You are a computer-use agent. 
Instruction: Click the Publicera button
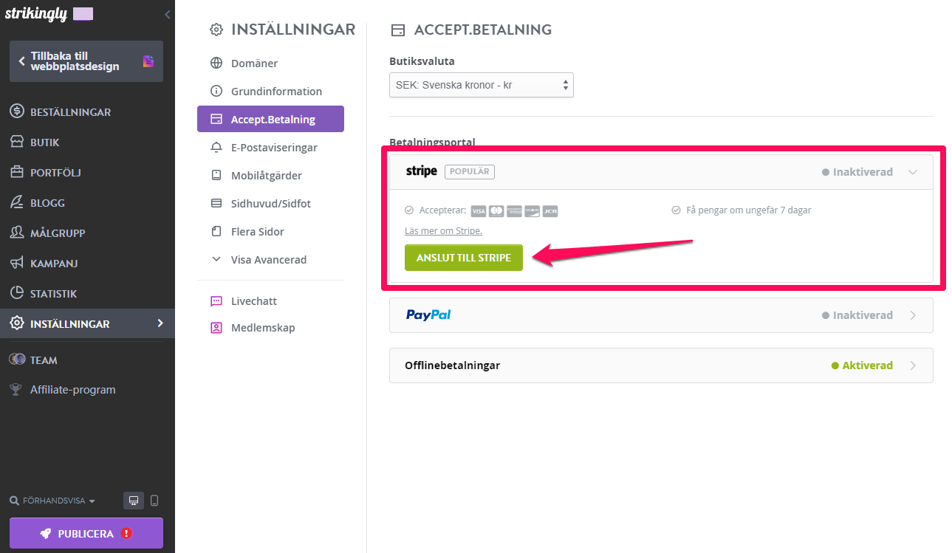point(86,533)
